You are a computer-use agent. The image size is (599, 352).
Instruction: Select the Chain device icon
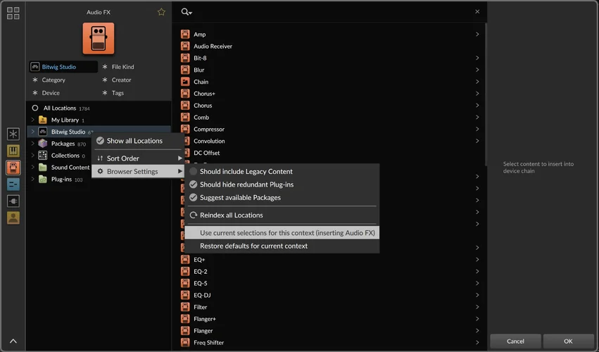(x=185, y=82)
